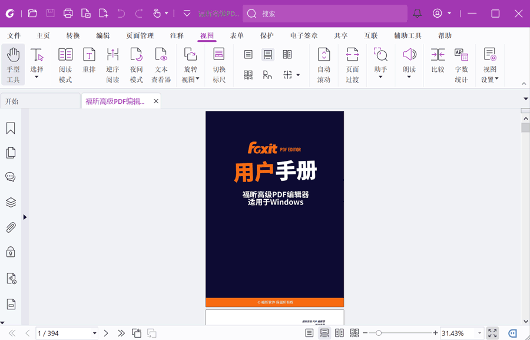Viewport: 530px width, 340px height.
Task: Go to the next page
Action: click(106, 334)
